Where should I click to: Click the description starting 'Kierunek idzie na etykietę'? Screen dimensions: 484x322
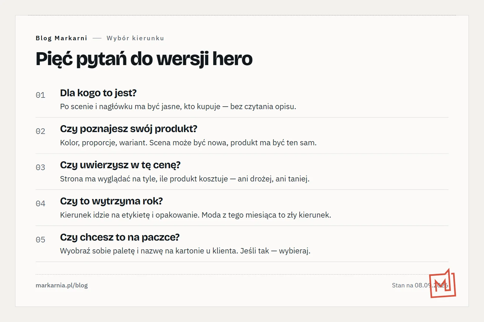pyautogui.click(x=195, y=215)
